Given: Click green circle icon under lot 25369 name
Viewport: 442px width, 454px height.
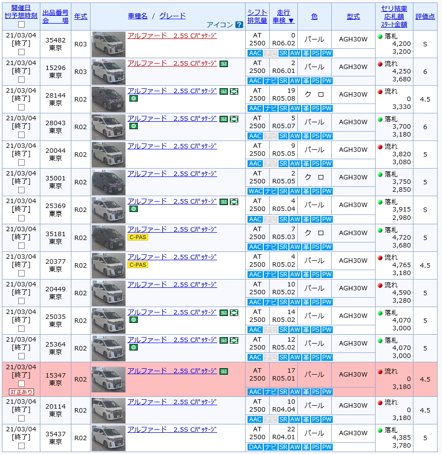Looking at the screenshot, I should 133,209.
